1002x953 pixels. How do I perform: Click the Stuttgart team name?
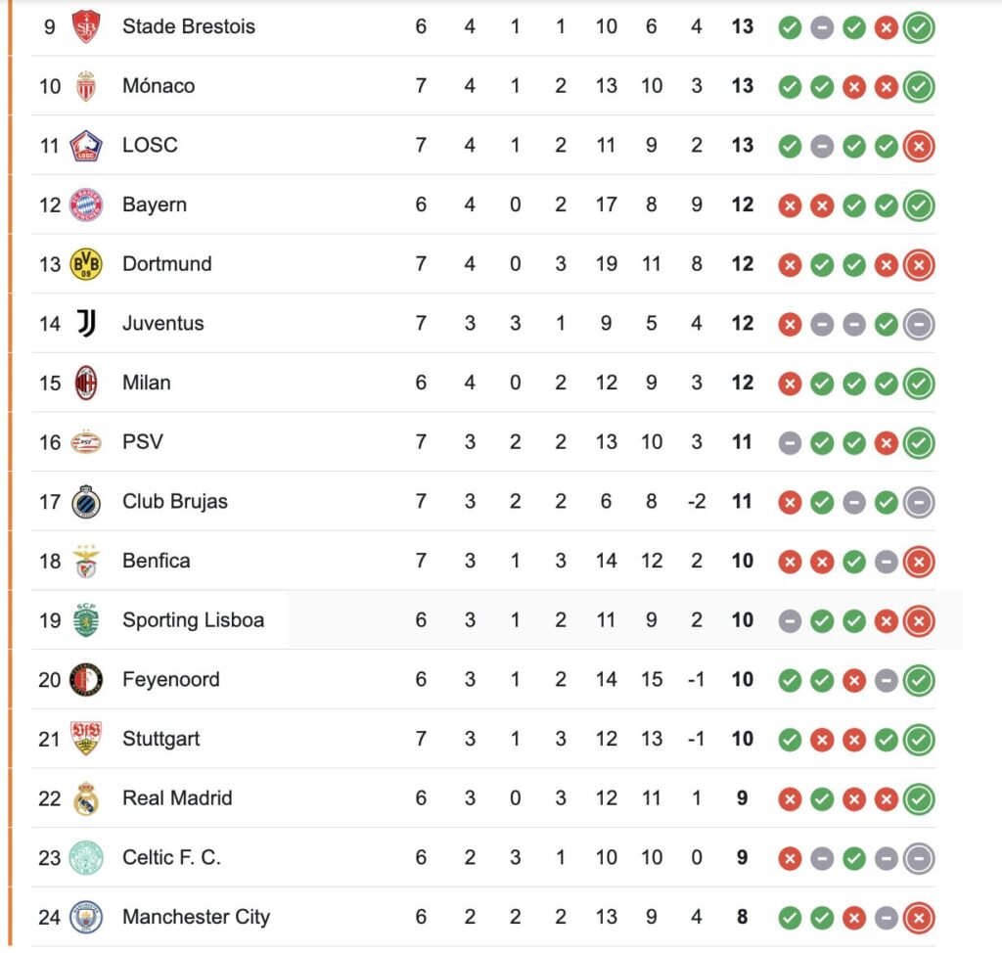click(x=161, y=739)
